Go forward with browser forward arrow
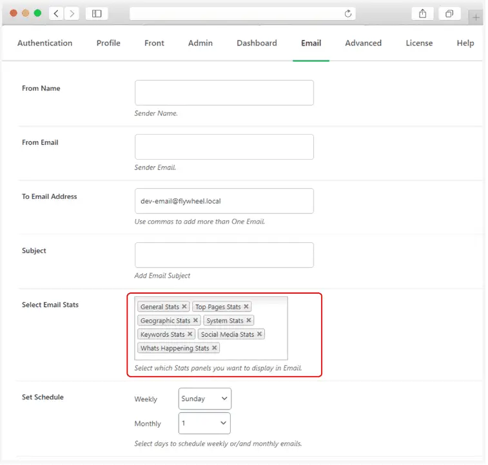This screenshot has height=465, width=488. pos(72,14)
